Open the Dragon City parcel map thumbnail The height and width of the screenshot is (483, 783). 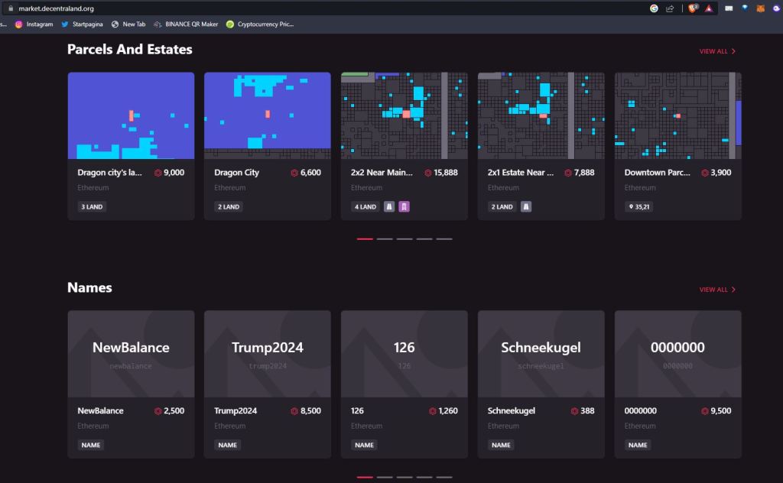pos(267,115)
